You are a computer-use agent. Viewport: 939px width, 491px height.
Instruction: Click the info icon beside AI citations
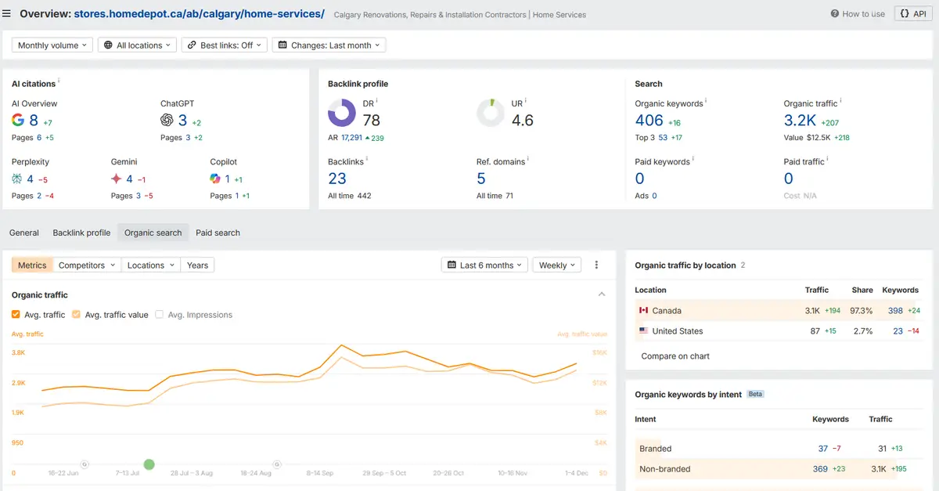click(x=59, y=81)
